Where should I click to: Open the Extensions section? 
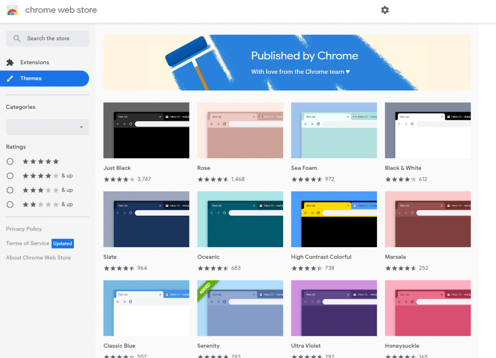(x=35, y=62)
